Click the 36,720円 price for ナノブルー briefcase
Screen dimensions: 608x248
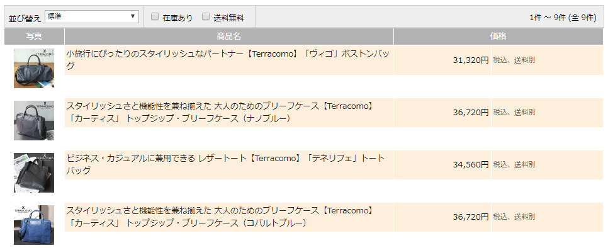coord(471,113)
